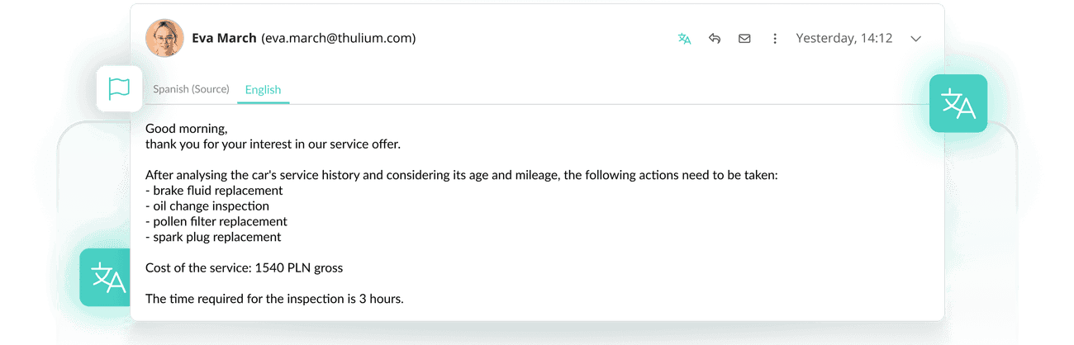The width and height of the screenshot is (1074, 345).
Task: Reply using the curved arrow icon
Action: pos(715,39)
